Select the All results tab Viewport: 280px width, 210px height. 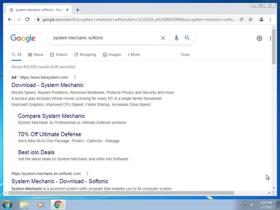click(x=16, y=55)
